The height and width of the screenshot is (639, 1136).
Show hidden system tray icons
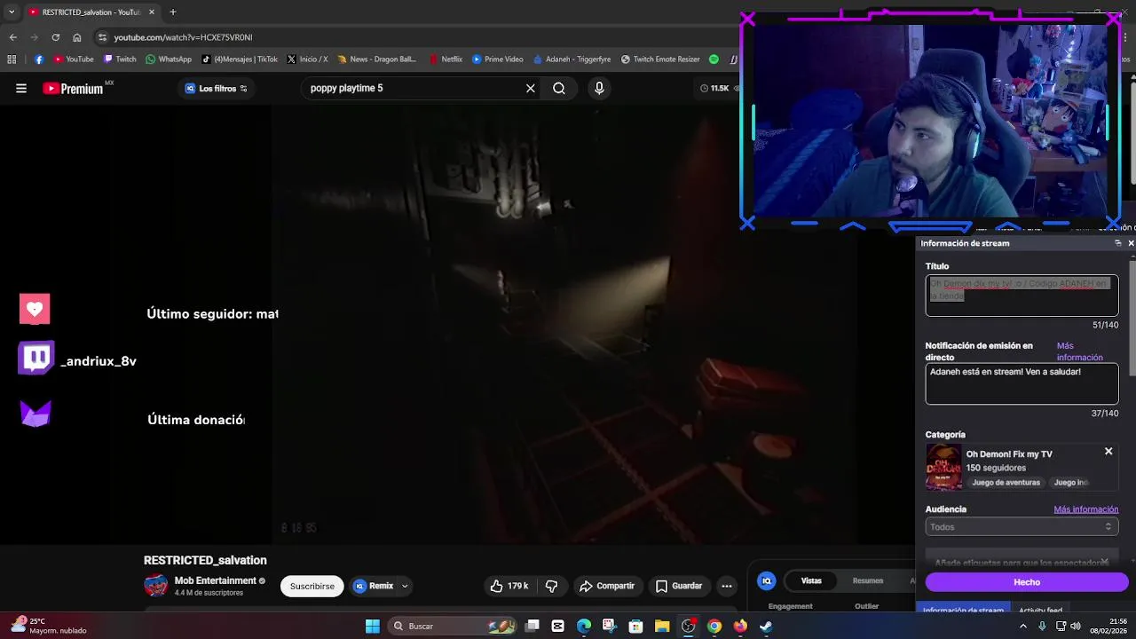1022,626
